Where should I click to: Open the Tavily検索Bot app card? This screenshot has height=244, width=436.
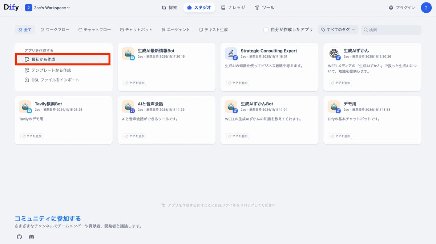[x=64, y=120]
